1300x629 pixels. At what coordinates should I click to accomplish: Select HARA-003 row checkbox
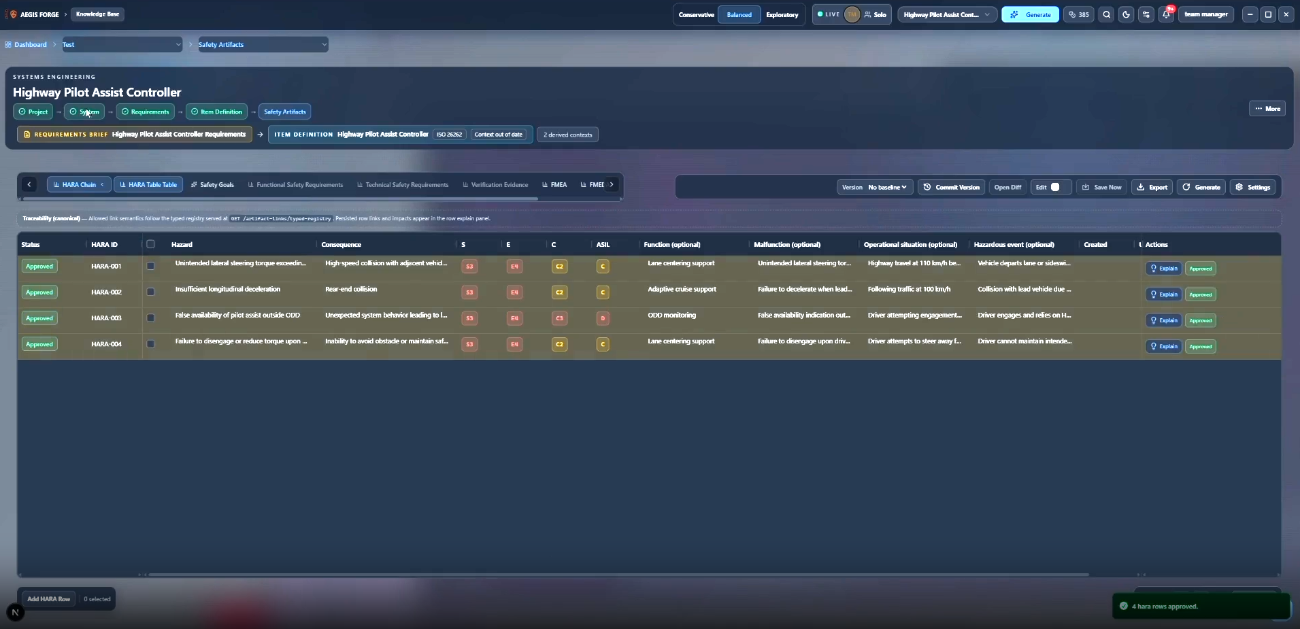click(x=150, y=318)
